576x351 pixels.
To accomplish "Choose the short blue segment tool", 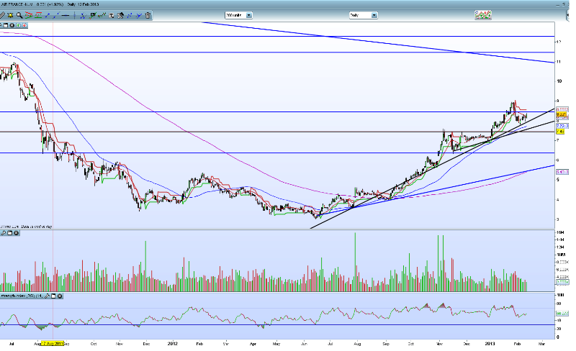I will click(x=48, y=15).
